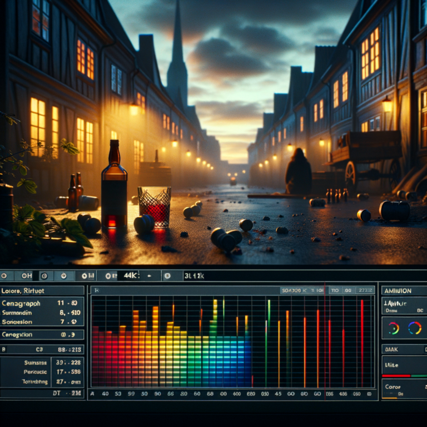The width and height of the screenshot is (427, 427).
Task: Click the left color wheel icon
Action: (x=394, y=328)
